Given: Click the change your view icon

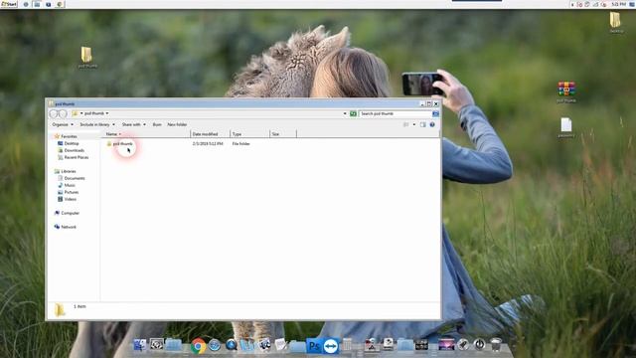Looking at the screenshot, I should tap(406, 124).
